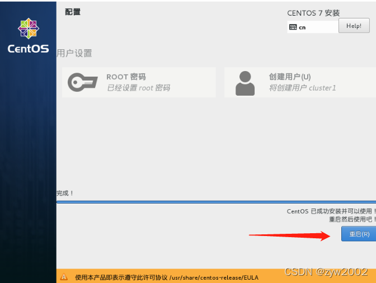Screen dimensions: 376x283
Task: Click the 重启(R) reboot button
Action: (x=359, y=234)
